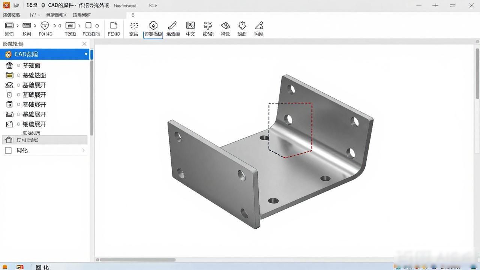480x270 pixels.
Task: Click the dotted-circle icon left of highlighted tool
Action: pos(134,25)
